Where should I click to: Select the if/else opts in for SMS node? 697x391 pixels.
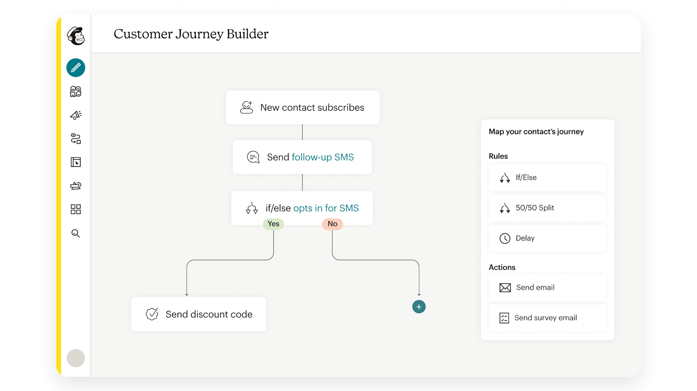click(302, 208)
